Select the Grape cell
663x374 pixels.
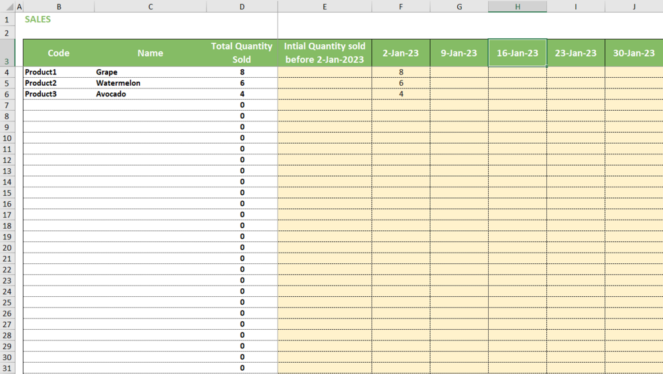point(150,73)
